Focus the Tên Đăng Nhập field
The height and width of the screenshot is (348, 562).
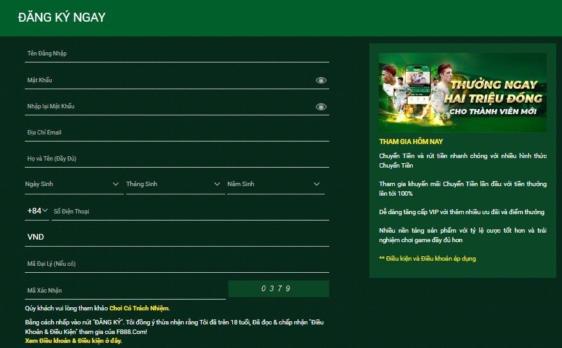pyautogui.click(x=177, y=54)
